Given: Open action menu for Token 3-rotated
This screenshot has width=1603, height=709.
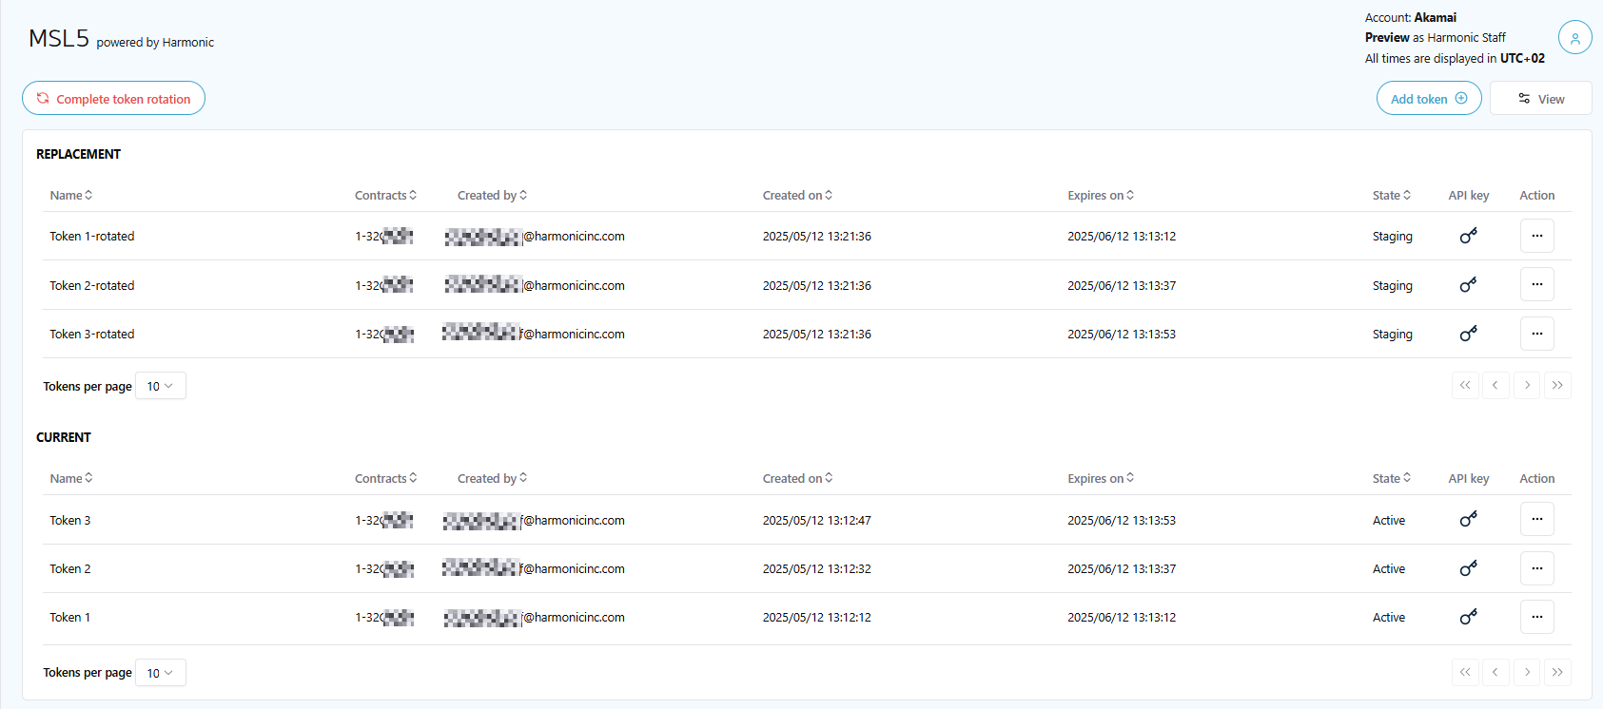Looking at the screenshot, I should (1536, 334).
